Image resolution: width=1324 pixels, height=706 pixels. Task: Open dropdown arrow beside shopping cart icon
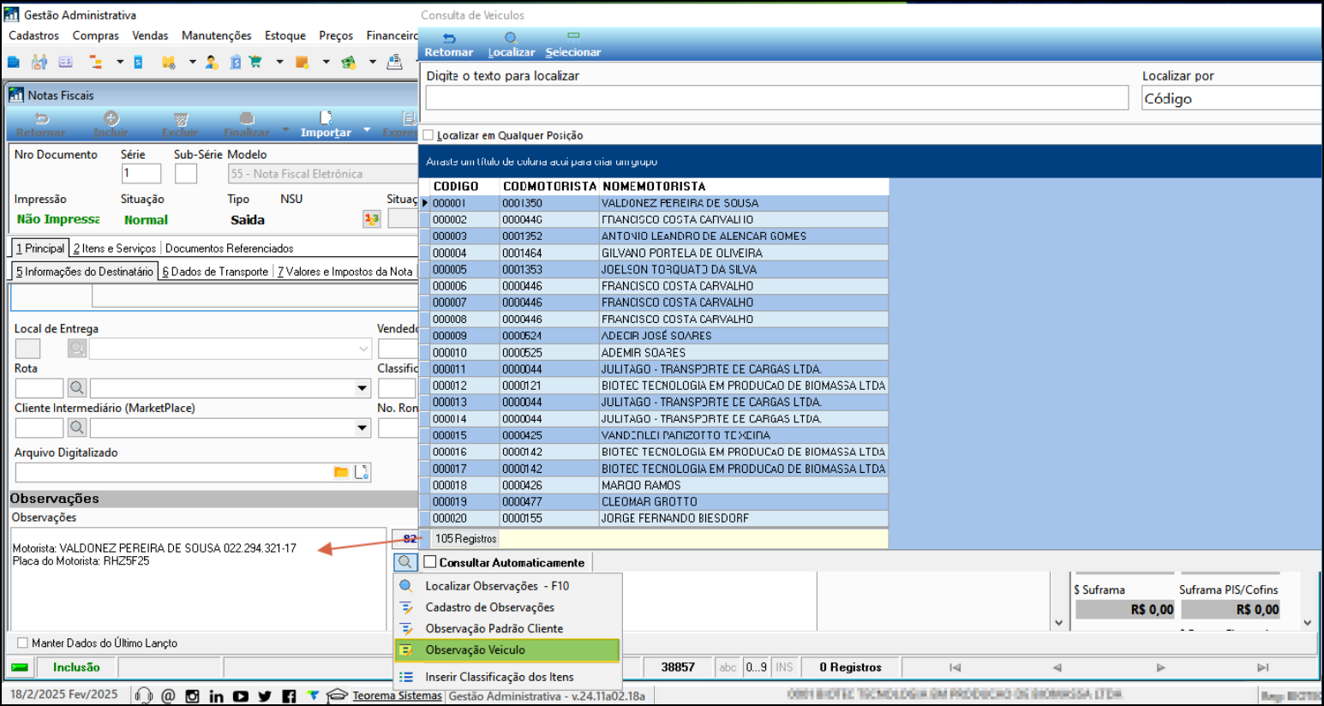click(279, 62)
